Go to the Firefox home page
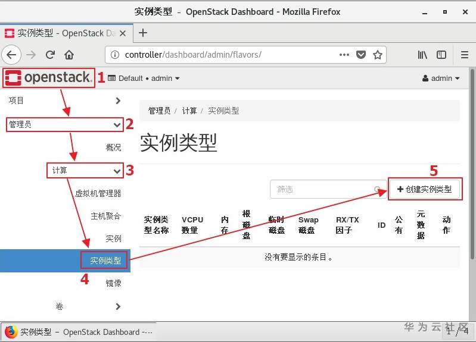The height and width of the screenshot is (342, 476). pos(69,55)
